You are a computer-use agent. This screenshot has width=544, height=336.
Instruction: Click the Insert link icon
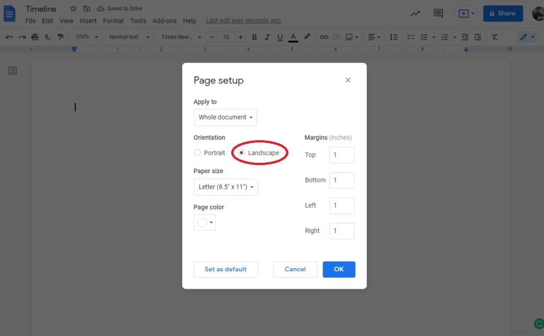(325, 37)
